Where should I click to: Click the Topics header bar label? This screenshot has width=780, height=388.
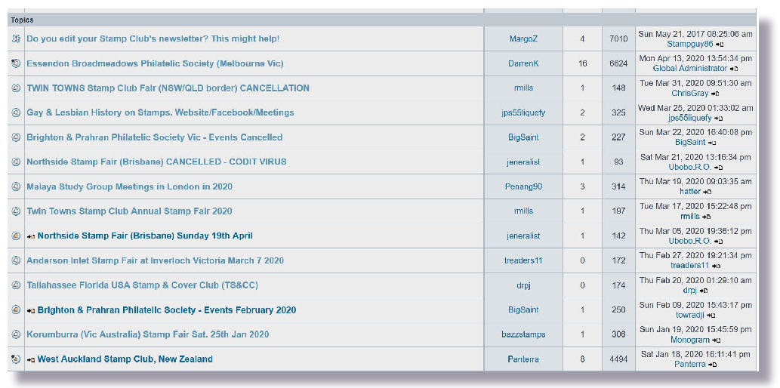22,20
